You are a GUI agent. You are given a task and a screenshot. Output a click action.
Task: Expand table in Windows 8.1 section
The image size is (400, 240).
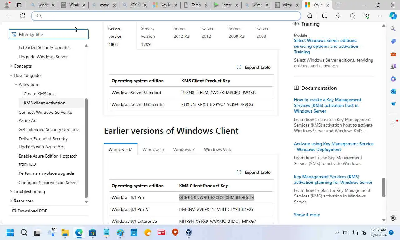(x=253, y=172)
